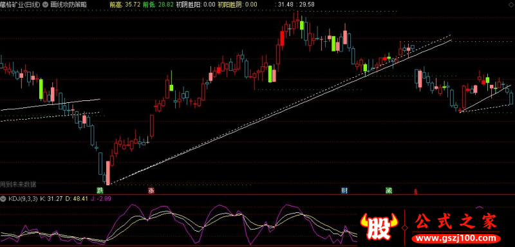
Task: Click the green 跌 event marker icon
Action: click(100, 190)
